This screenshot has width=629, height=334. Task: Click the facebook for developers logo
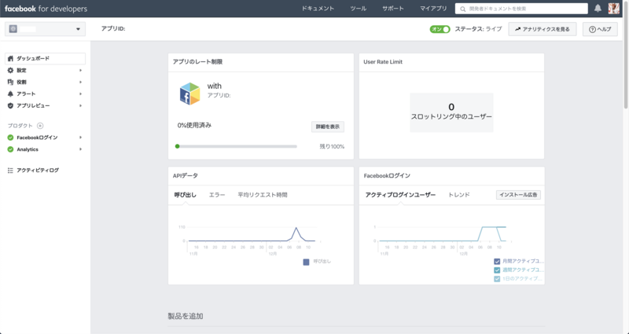(46, 9)
